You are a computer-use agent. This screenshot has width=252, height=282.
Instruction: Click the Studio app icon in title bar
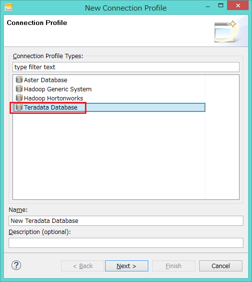point(9,7)
